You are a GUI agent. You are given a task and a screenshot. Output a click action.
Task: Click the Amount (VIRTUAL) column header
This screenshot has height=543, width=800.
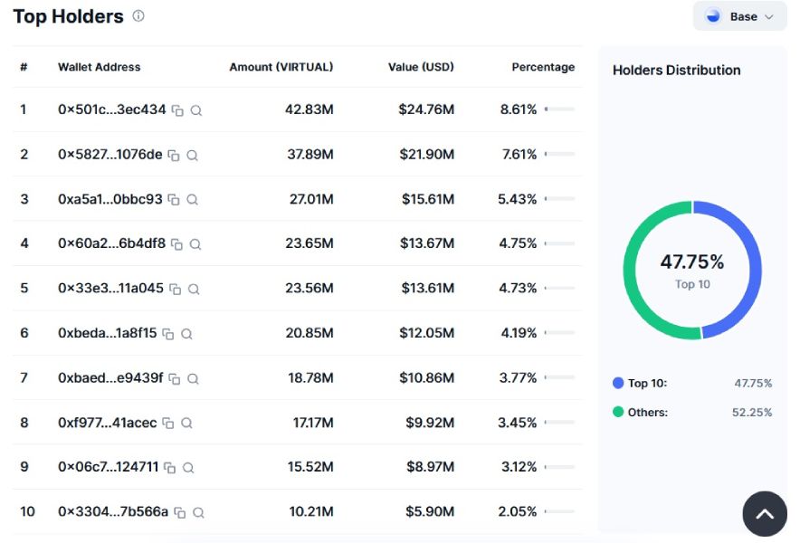point(281,67)
